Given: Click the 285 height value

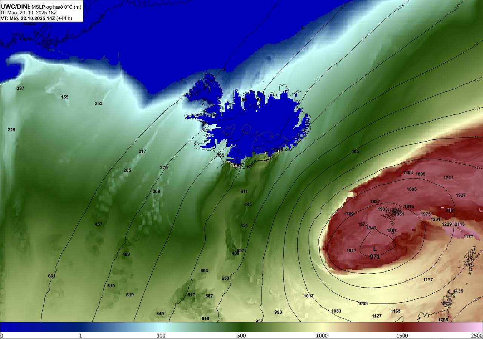Looking at the screenshot, I should (127, 170).
